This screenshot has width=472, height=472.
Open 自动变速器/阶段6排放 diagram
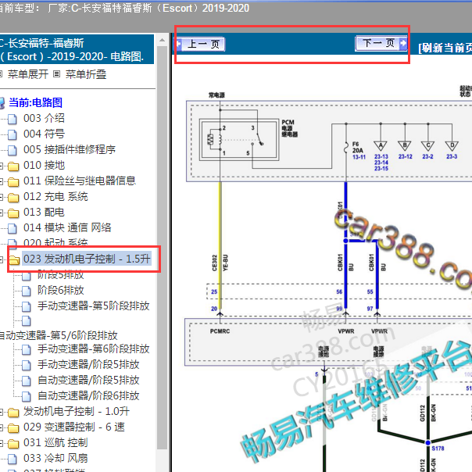(88, 396)
